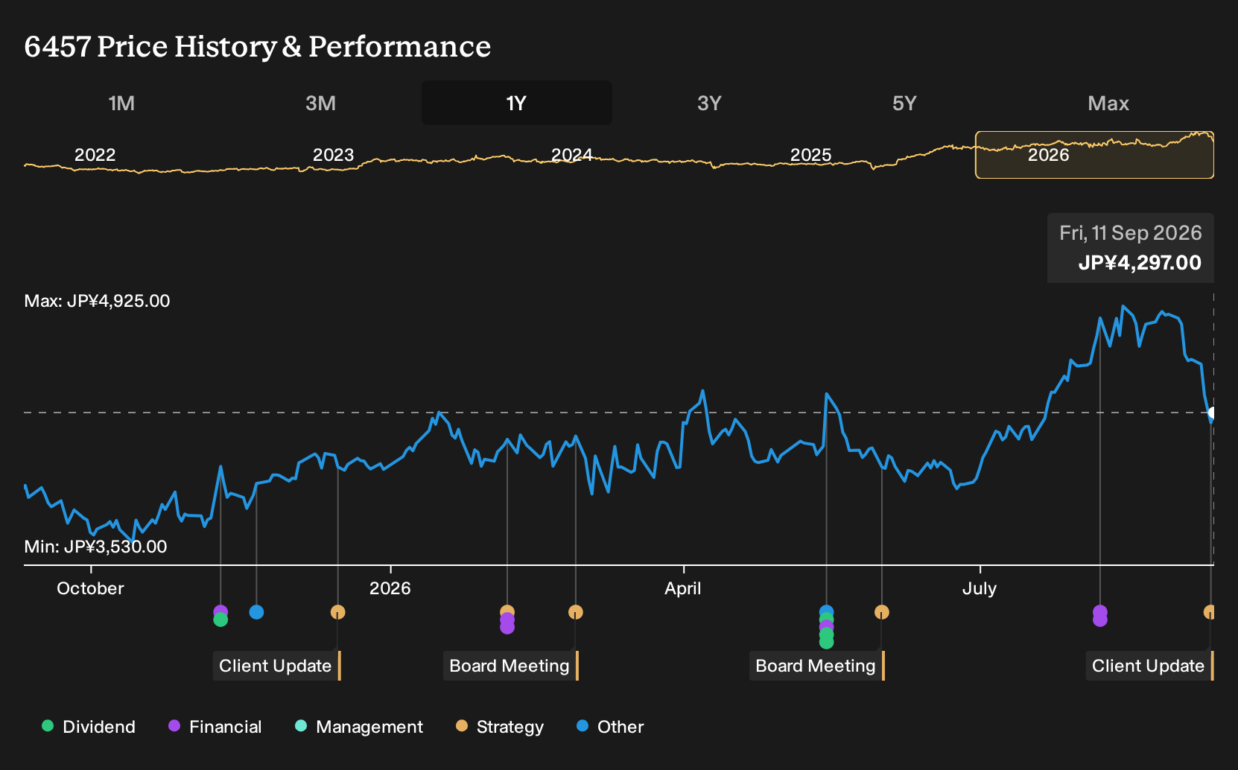
Task: Toggle Strategy events in the legend
Action: 500,727
